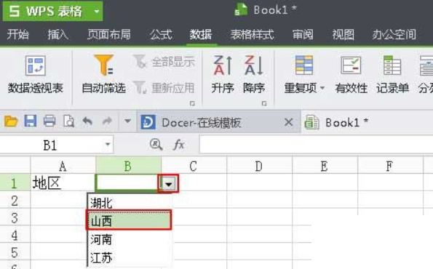Choose 河南 from the dropdown list
The width and height of the screenshot is (433, 269).
(x=130, y=239)
